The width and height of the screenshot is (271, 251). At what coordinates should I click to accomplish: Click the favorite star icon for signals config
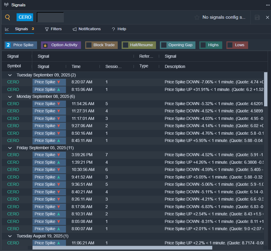[197, 17]
